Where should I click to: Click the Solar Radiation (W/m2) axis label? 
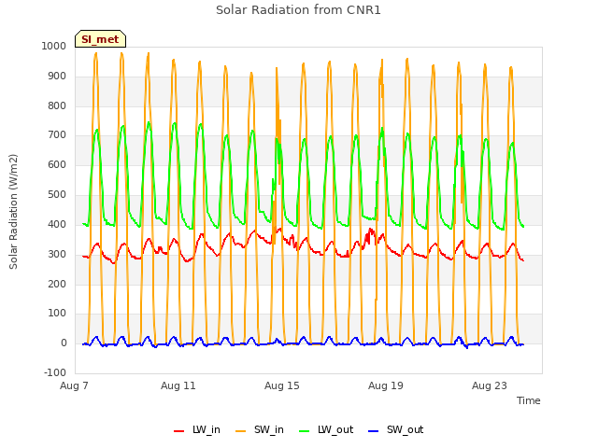[13, 212]
